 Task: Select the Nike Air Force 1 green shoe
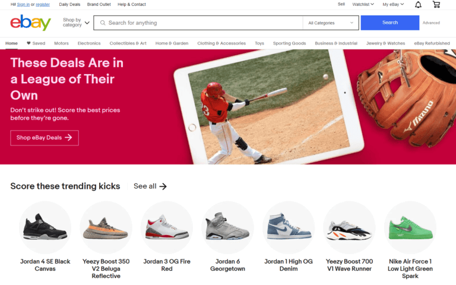click(x=410, y=229)
